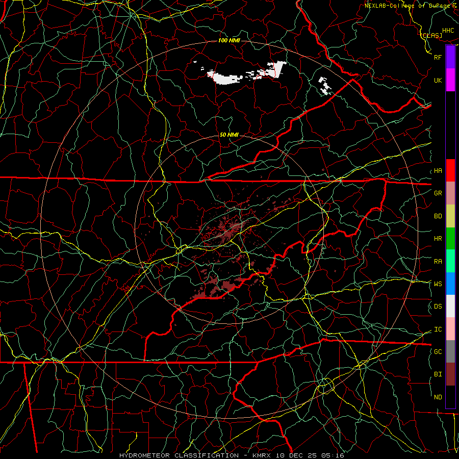Click the '50 NMI' range ring label
Screen dimensions: 459x459
(x=229, y=135)
